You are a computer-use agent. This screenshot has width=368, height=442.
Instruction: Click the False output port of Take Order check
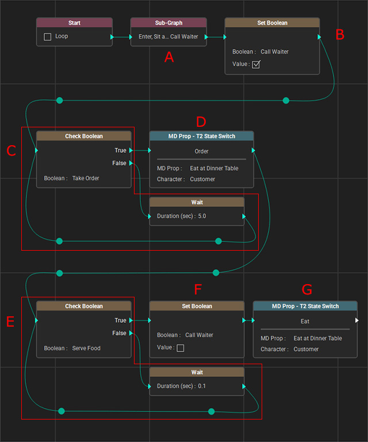coord(131,163)
